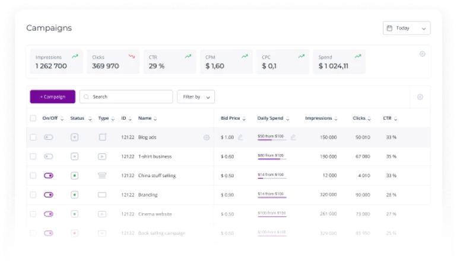Disable the Branding campaign toggle
This screenshot has height=276, width=457.
(49, 194)
